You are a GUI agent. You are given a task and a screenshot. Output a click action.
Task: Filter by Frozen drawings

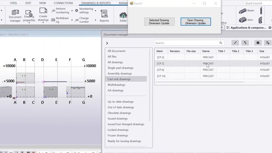(118, 136)
